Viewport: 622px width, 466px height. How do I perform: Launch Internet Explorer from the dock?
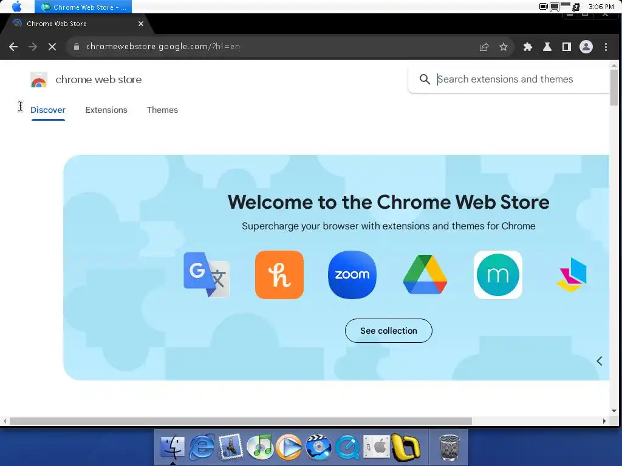pos(202,447)
